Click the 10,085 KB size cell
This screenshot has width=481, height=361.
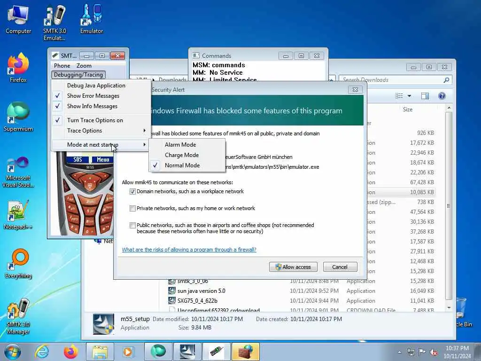[422, 192]
